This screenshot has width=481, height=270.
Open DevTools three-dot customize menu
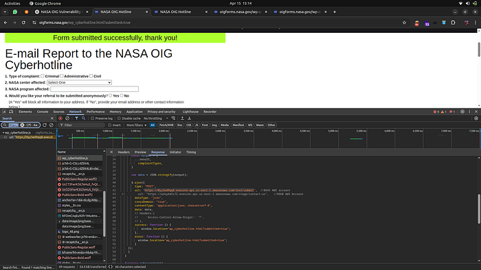tap(469, 112)
